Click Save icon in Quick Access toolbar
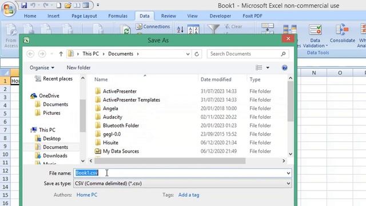 tap(24, 5)
